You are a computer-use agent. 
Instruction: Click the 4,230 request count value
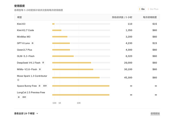pos(129,43)
